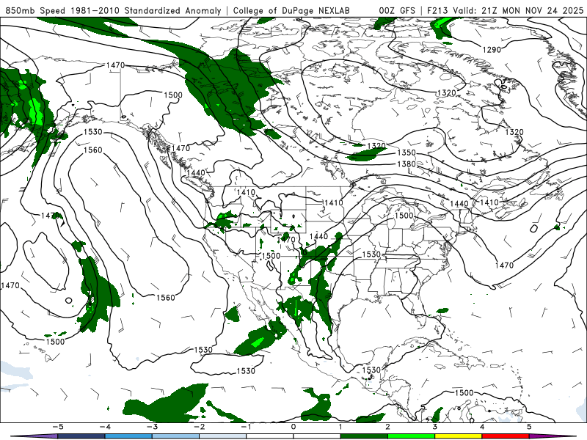Screen dimensions: 587x440
Task: Click the red 4-to-5 colorbar segment
Action: point(506,436)
